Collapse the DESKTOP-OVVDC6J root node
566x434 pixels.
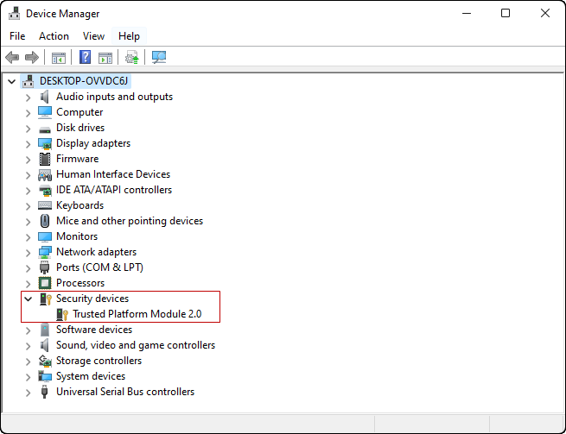point(11,81)
